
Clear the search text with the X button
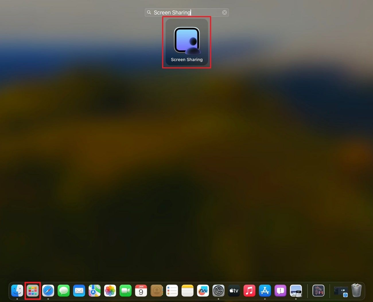click(224, 13)
